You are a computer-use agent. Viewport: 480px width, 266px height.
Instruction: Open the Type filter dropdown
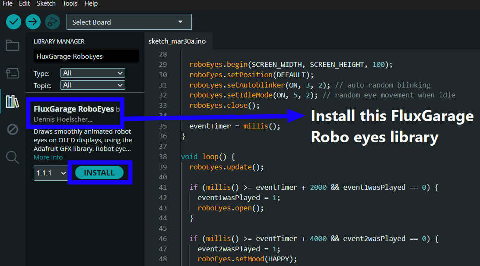point(93,73)
